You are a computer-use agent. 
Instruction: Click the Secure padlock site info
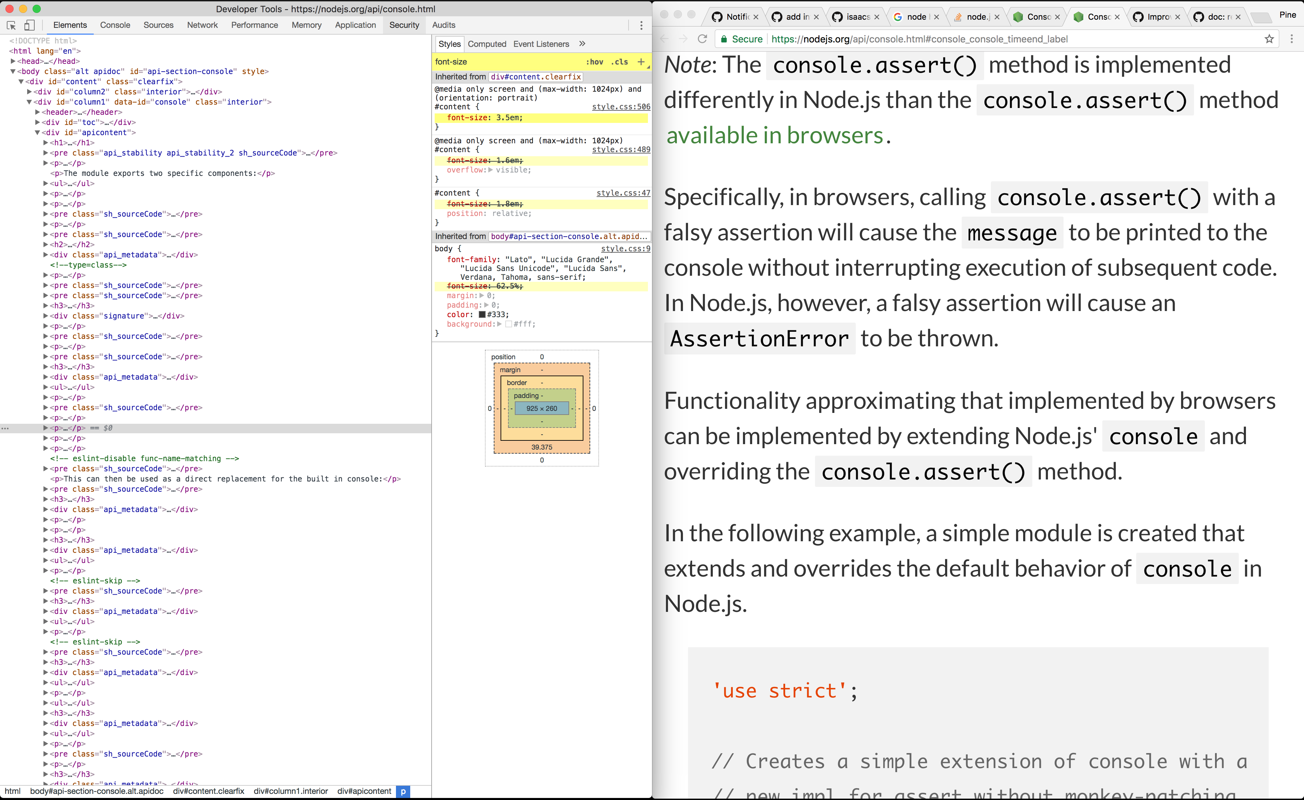pyautogui.click(x=741, y=39)
